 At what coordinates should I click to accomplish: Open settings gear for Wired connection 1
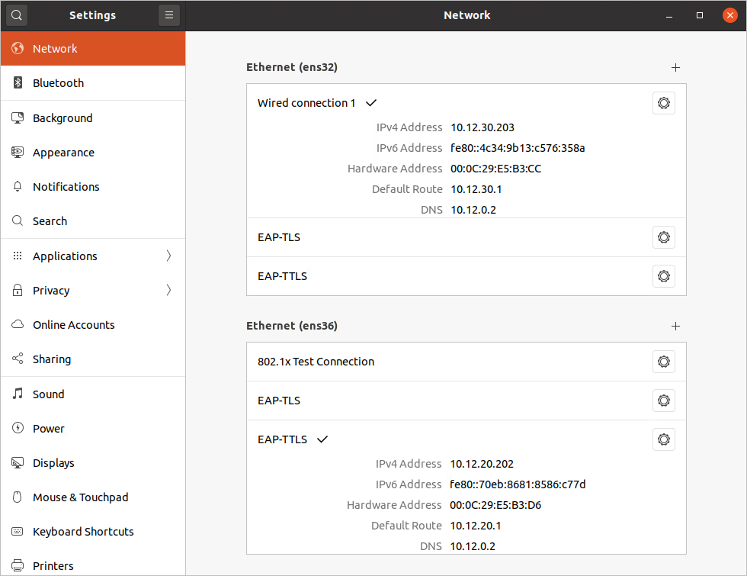point(663,103)
